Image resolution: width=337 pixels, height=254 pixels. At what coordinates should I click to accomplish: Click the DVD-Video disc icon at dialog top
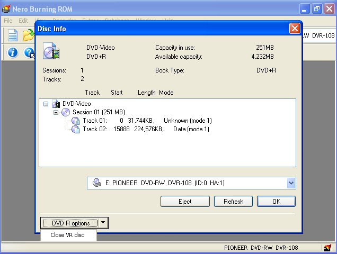[x=51, y=51]
